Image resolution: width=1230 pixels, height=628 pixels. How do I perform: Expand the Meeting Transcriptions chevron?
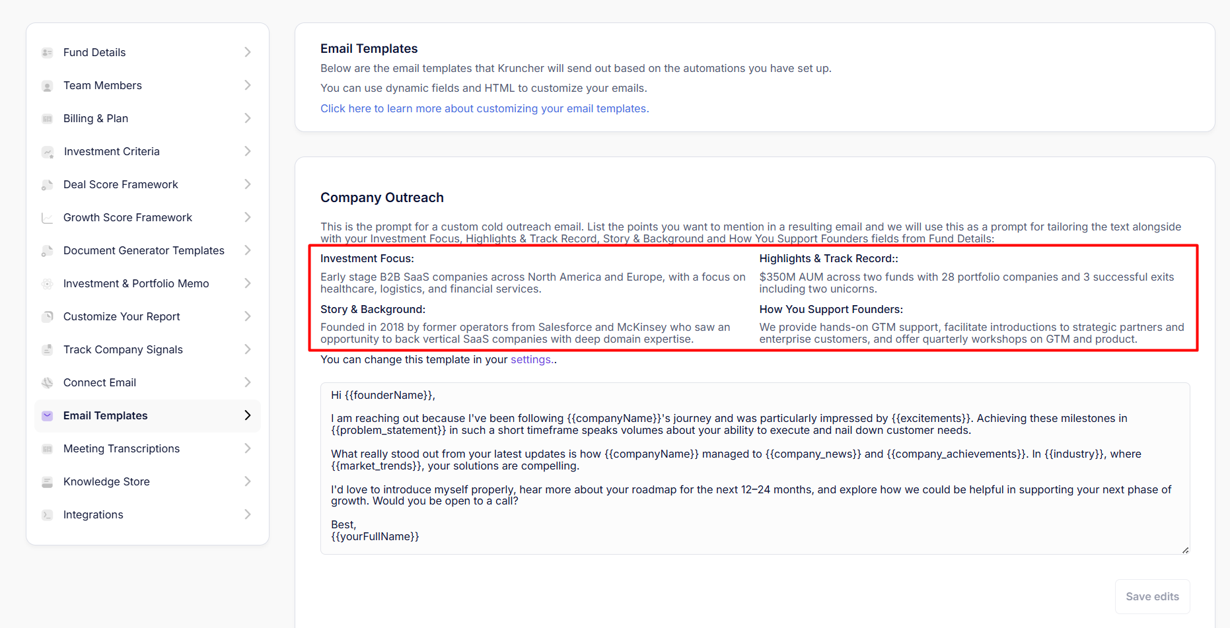(x=248, y=448)
